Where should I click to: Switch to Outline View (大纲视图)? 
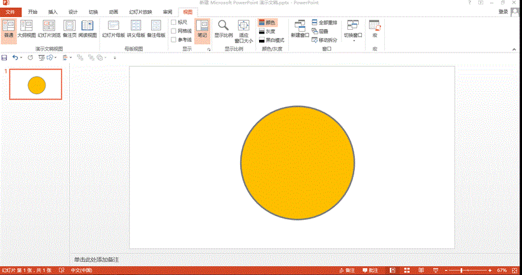(26, 29)
